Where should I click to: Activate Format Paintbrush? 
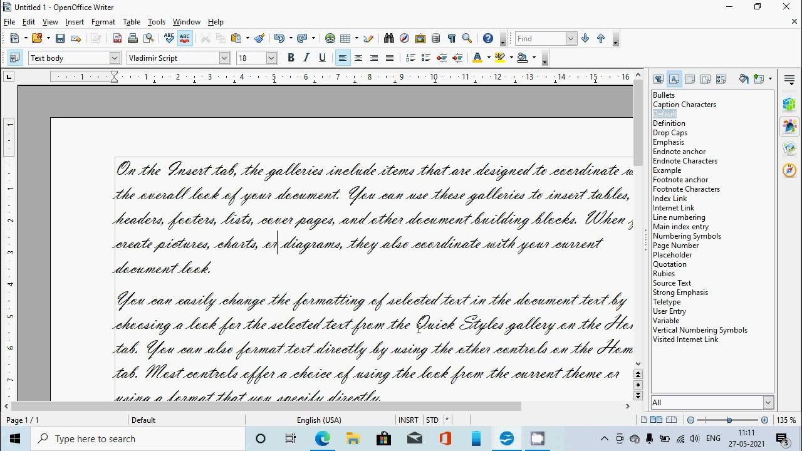coord(259,38)
